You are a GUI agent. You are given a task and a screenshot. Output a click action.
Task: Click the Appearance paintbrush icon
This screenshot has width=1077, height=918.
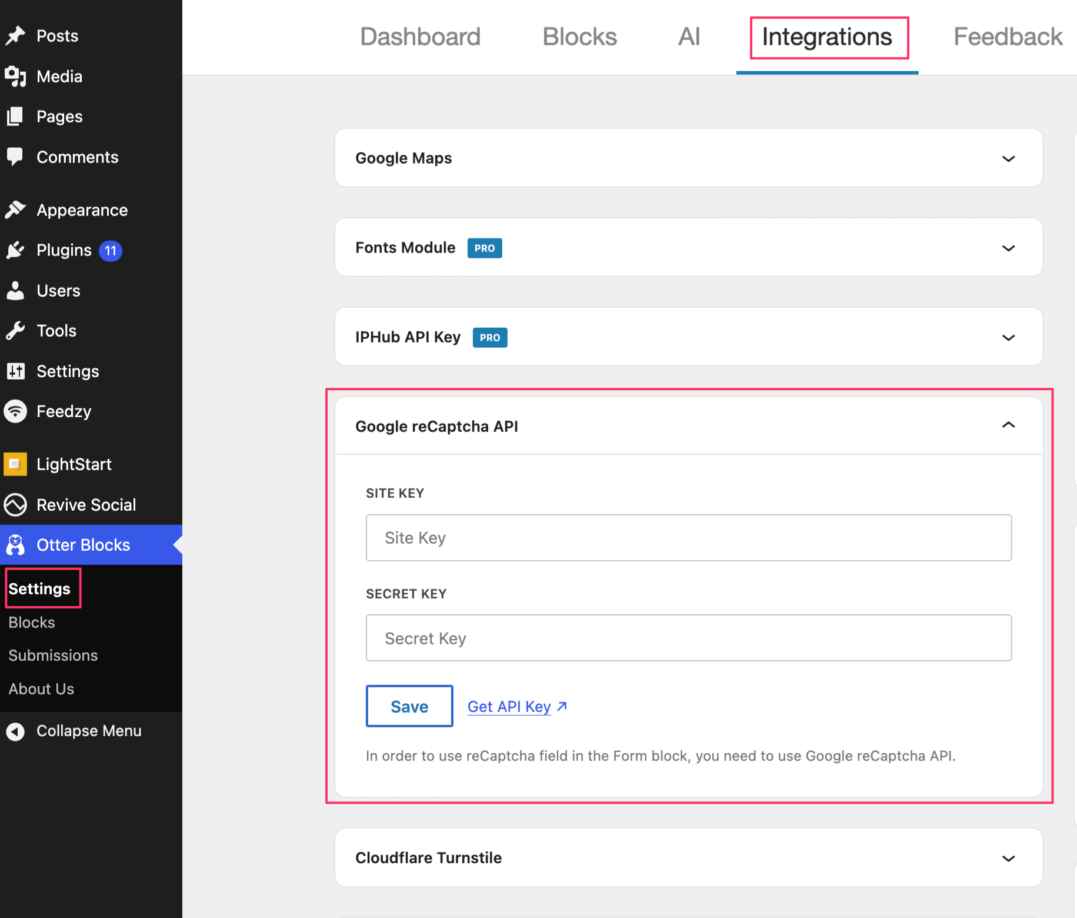point(15,210)
